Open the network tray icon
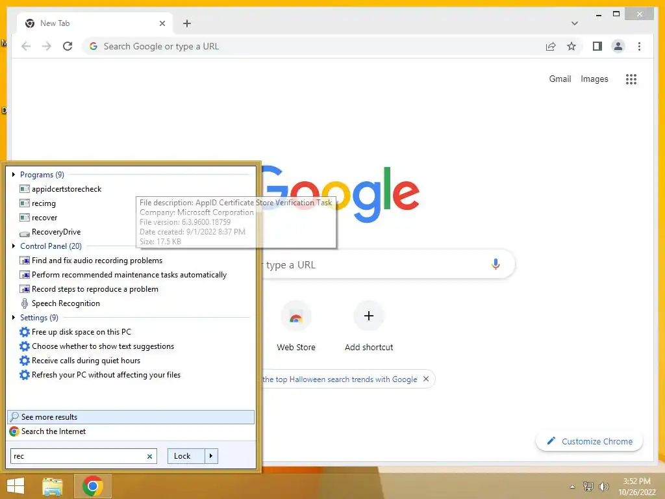Screen dimensions: 665x499 pyautogui.click(x=588, y=487)
